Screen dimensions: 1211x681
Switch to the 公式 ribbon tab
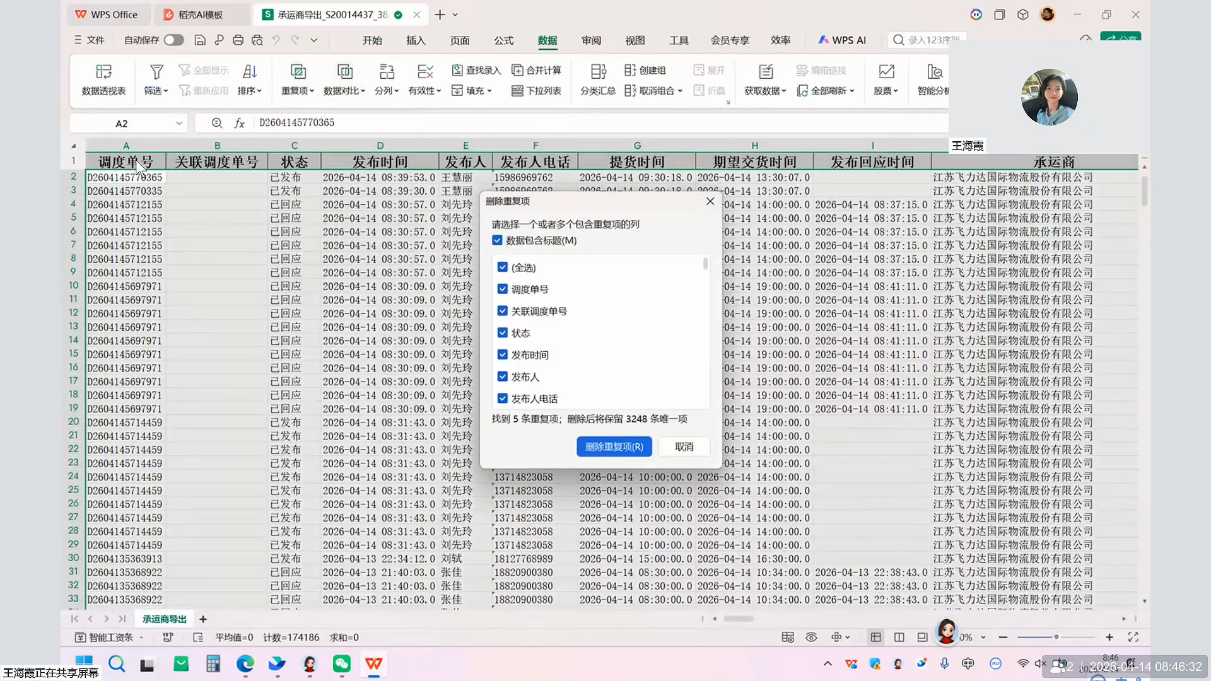click(503, 40)
